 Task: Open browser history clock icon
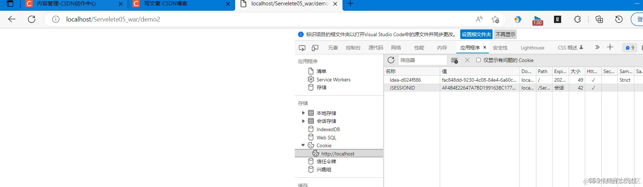(x=619, y=19)
